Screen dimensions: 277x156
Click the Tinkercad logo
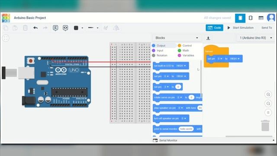pyautogui.click(x=6, y=18)
